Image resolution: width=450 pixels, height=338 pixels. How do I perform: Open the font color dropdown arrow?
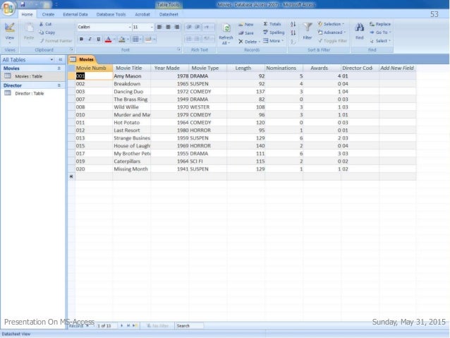(x=114, y=40)
